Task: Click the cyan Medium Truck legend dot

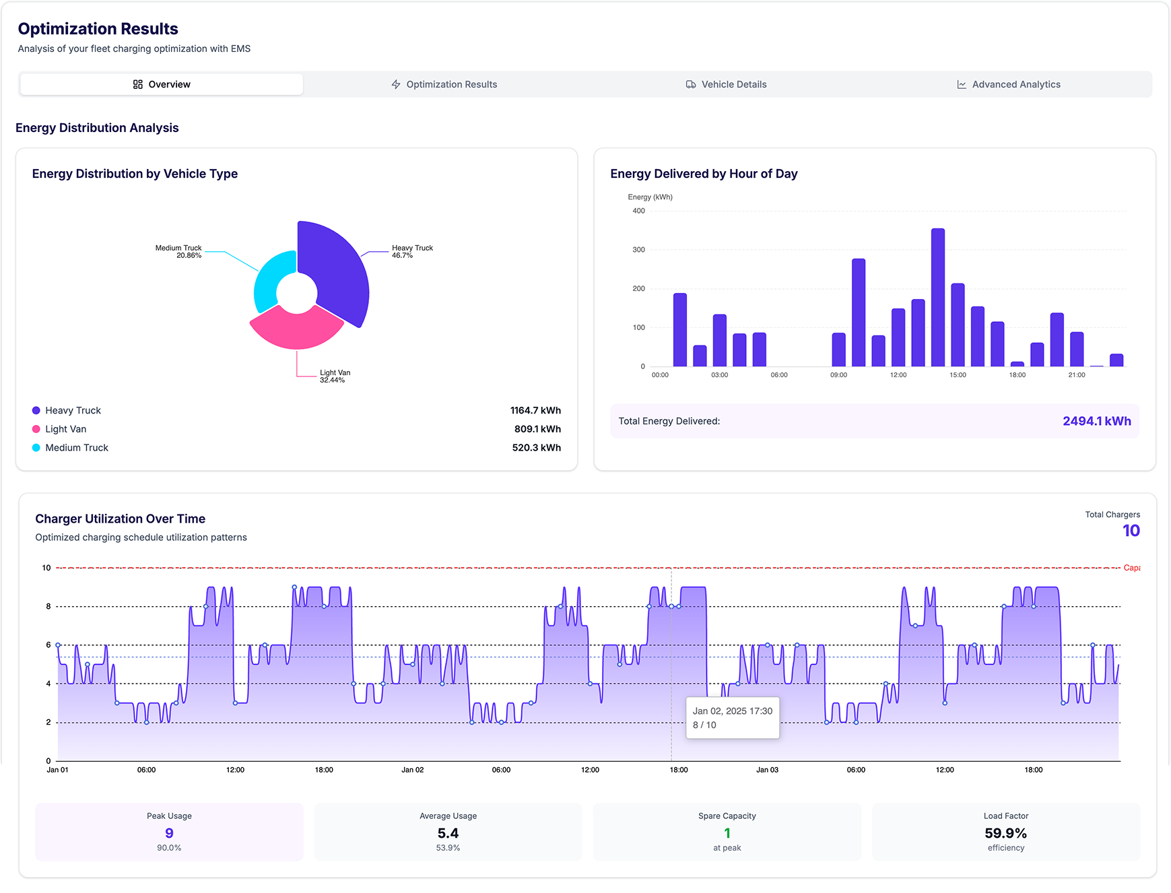Action: [36, 448]
